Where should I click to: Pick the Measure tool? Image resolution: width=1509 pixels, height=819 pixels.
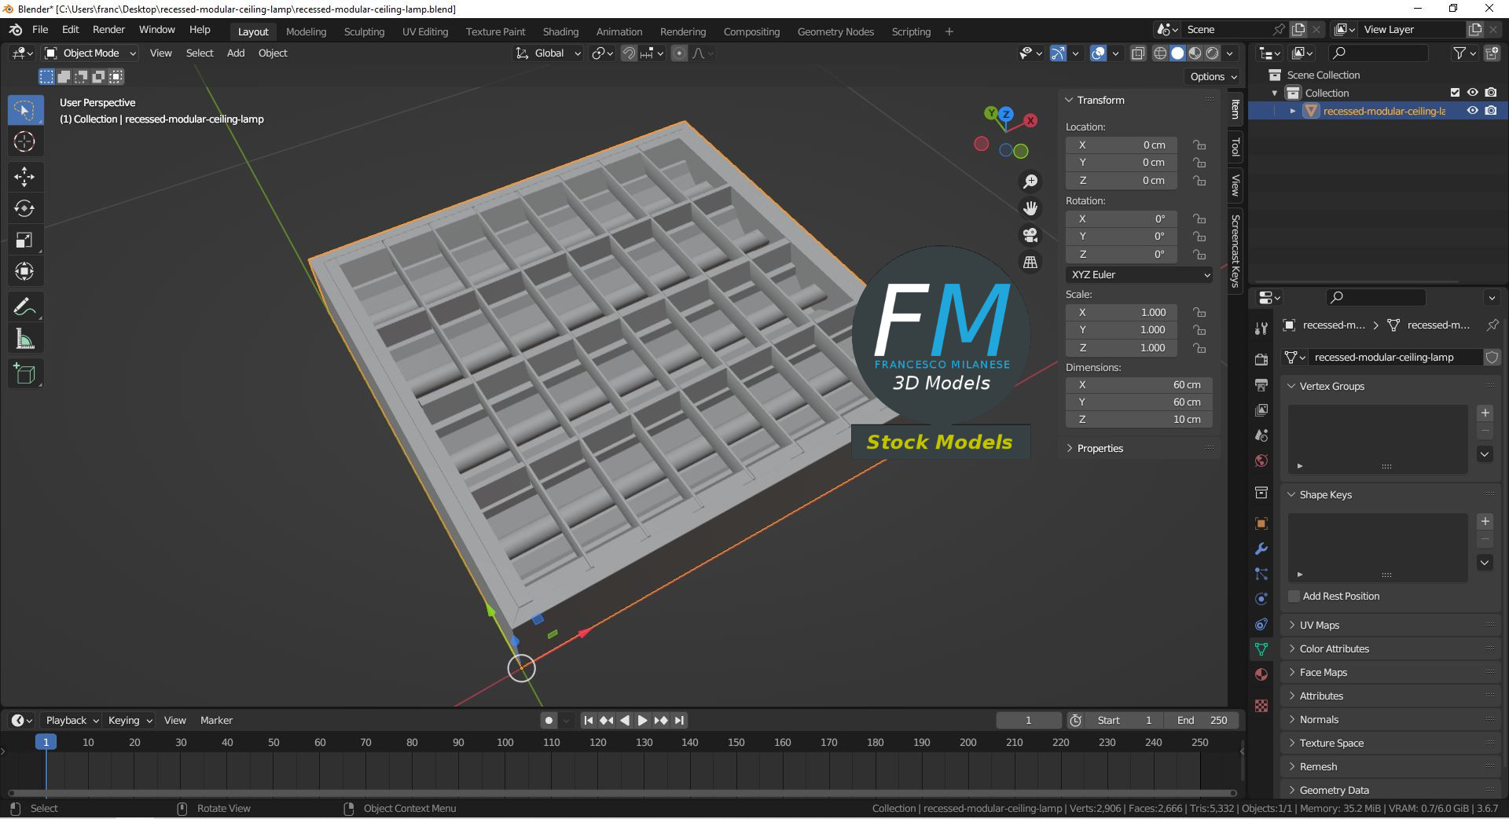coord(24,340)
